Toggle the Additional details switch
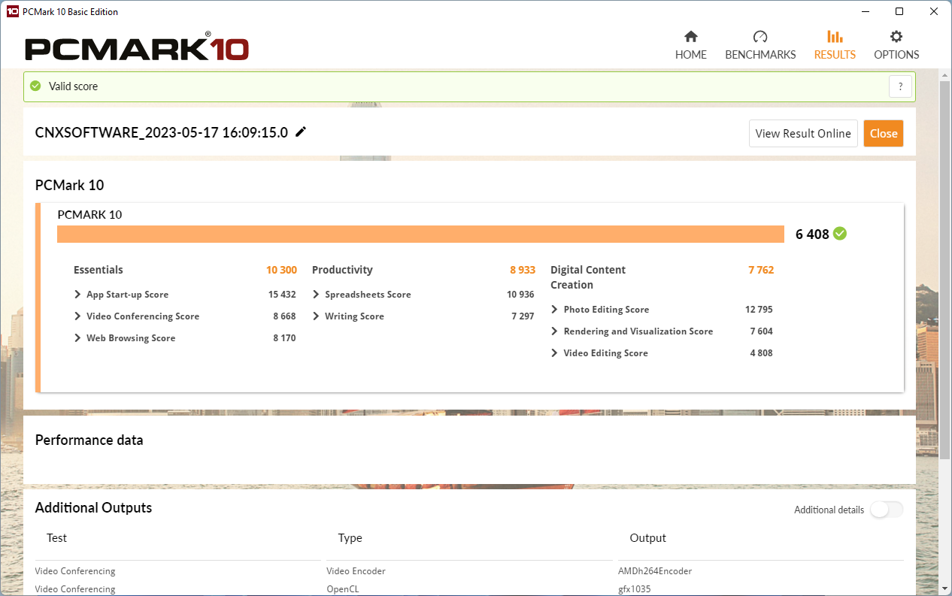The width and height of the screenshot is (952, 596). pyautogui.click(x=887, y=510)
